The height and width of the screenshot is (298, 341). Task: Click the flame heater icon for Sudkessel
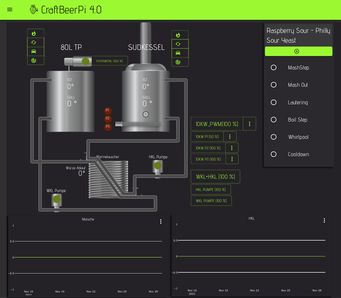click(178, 35)
